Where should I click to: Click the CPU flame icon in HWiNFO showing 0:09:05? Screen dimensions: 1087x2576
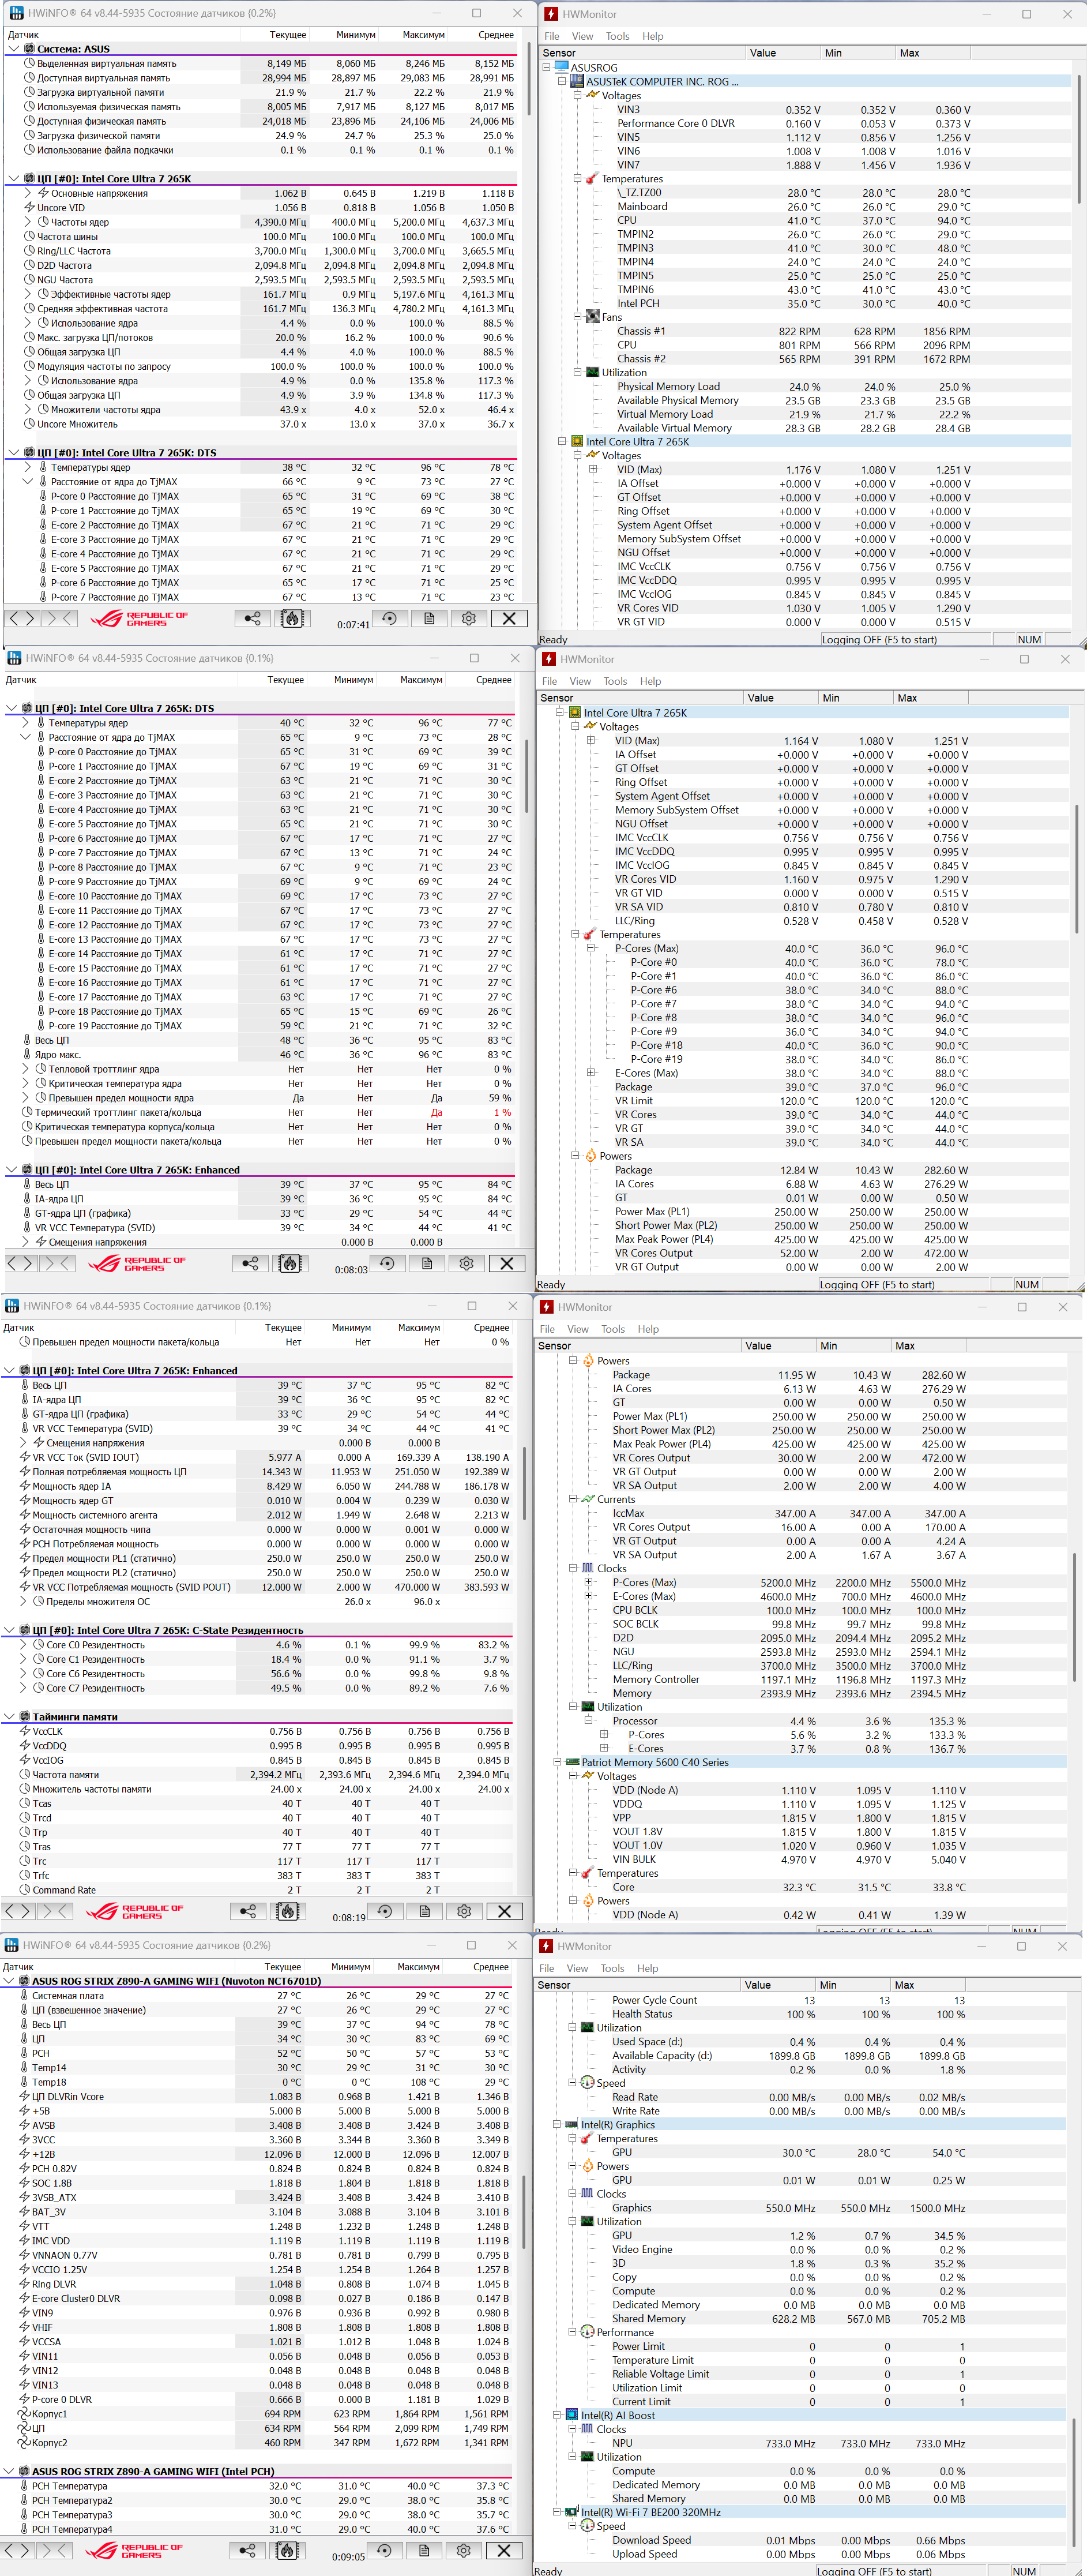tap(287, 2550)
